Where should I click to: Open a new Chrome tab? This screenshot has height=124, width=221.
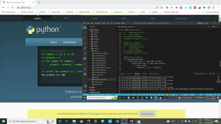[x=39, y=2]
